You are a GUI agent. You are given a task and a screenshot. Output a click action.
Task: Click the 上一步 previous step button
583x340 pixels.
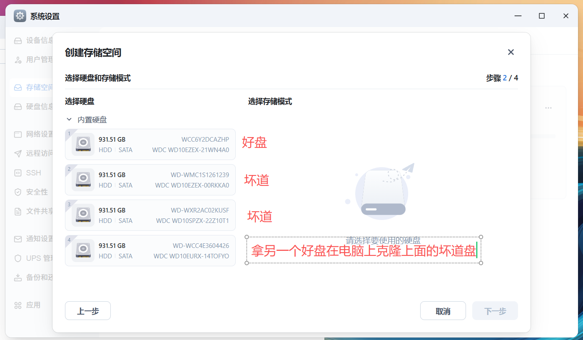point(87,310)
